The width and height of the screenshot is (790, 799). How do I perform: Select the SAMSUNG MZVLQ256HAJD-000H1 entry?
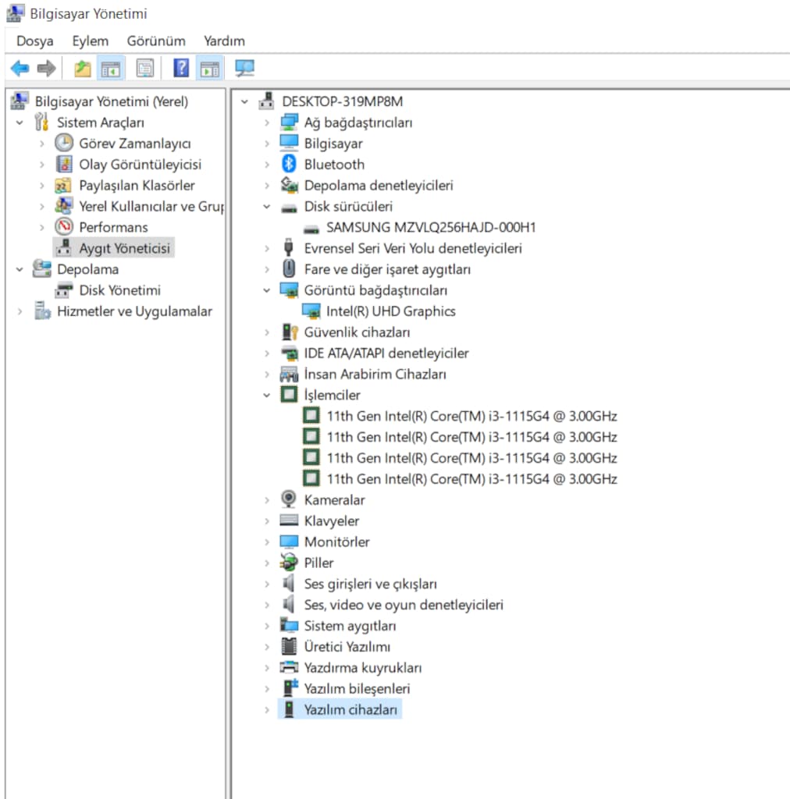pyautogui.click(x=431, y=227)
